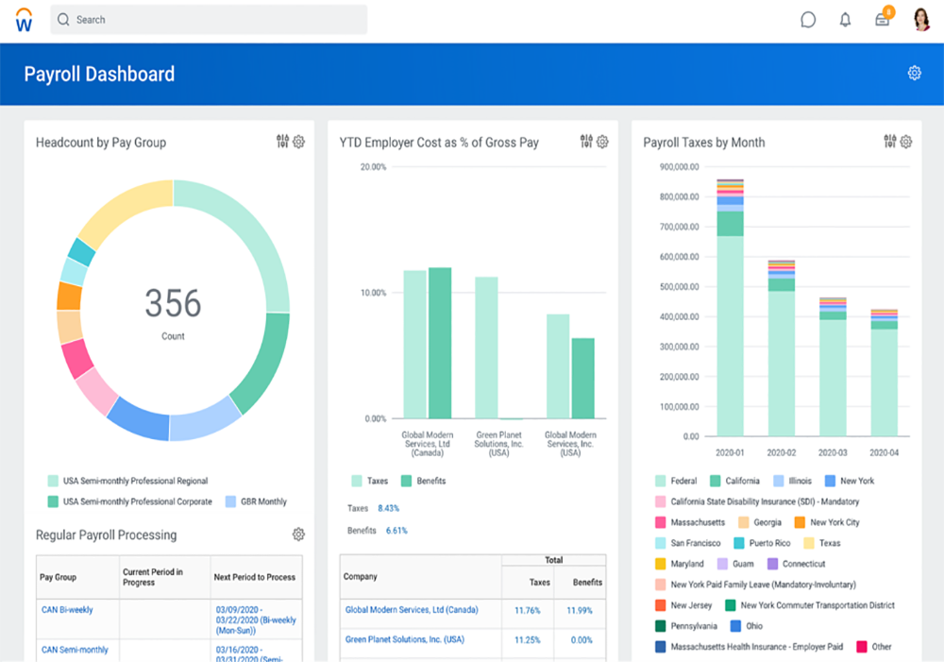The image size is (944, 662).
Task: Toggle the Maryland legend swatch
Action: point(661,564)
